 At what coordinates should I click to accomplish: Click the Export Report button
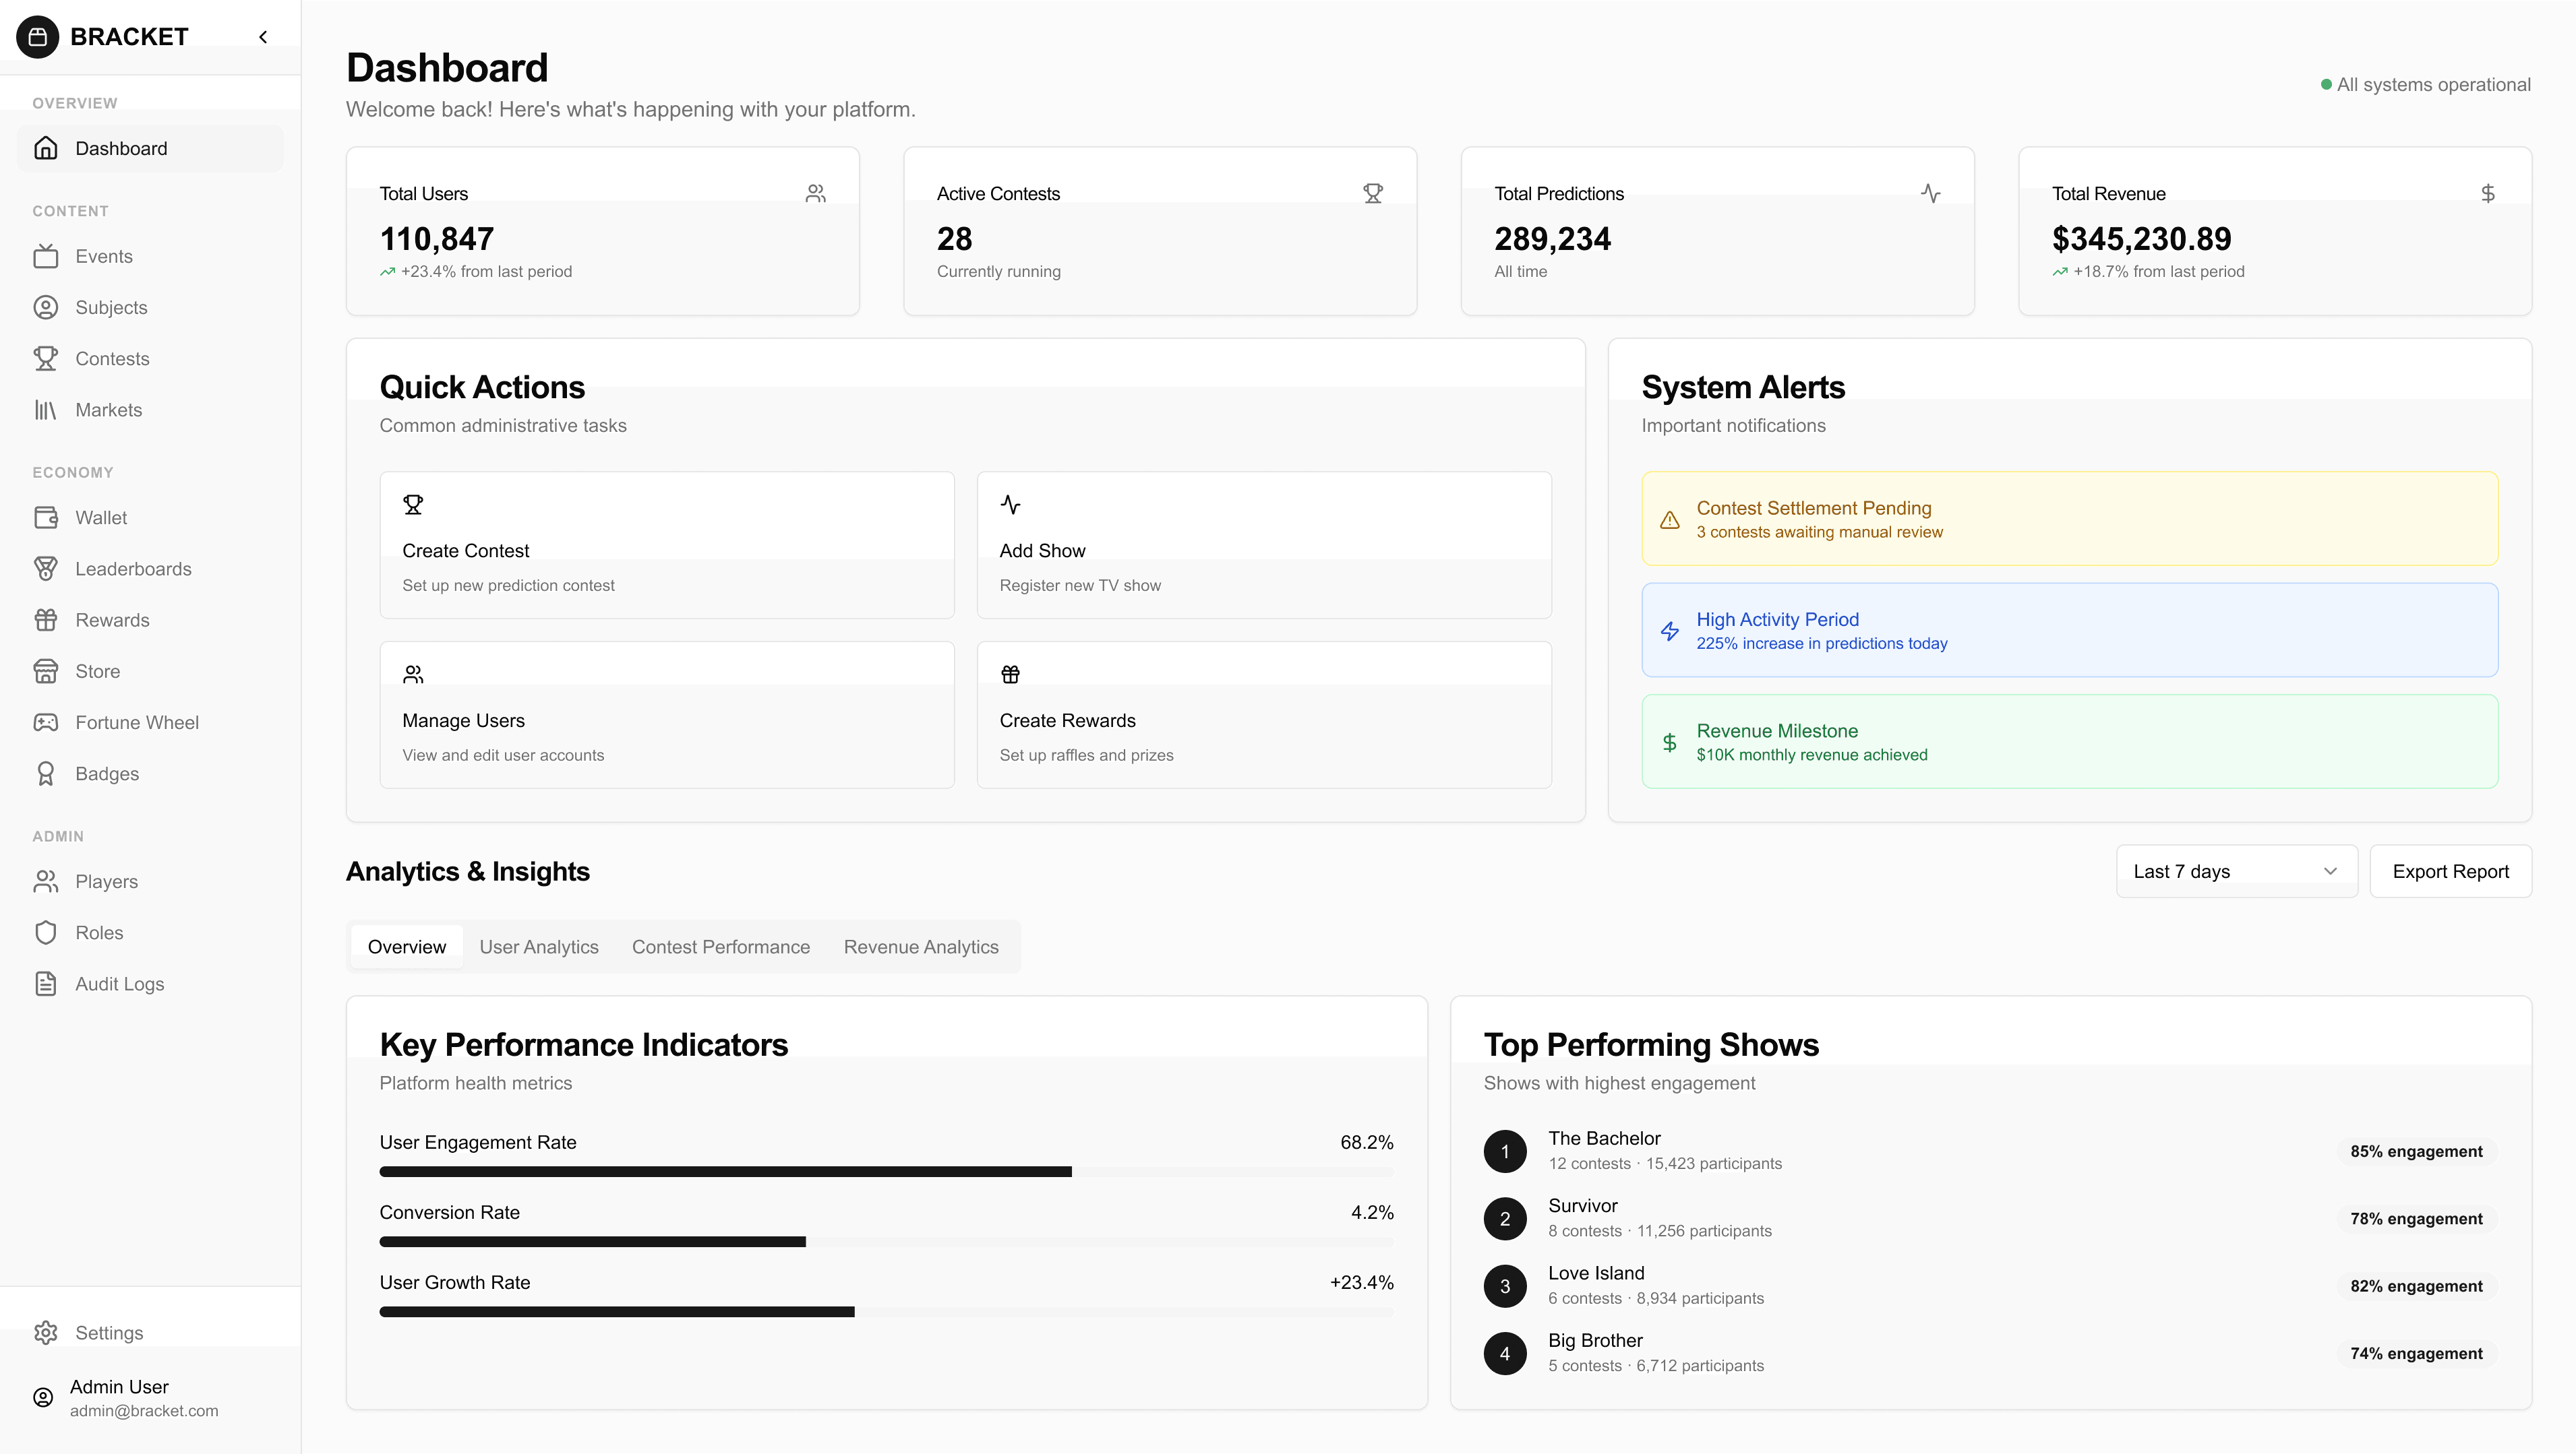tap(2450, 871)
